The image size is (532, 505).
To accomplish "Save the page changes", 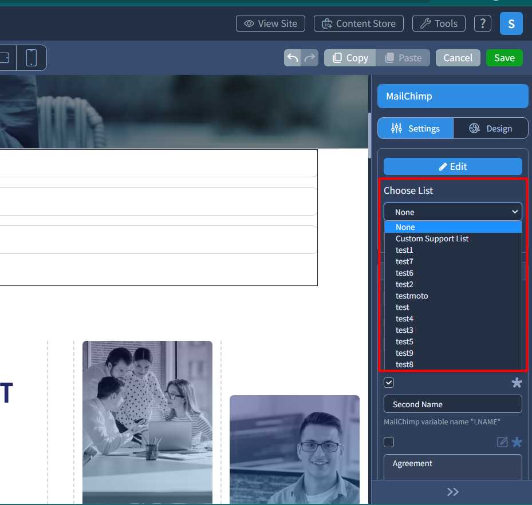I will point(504,58).
